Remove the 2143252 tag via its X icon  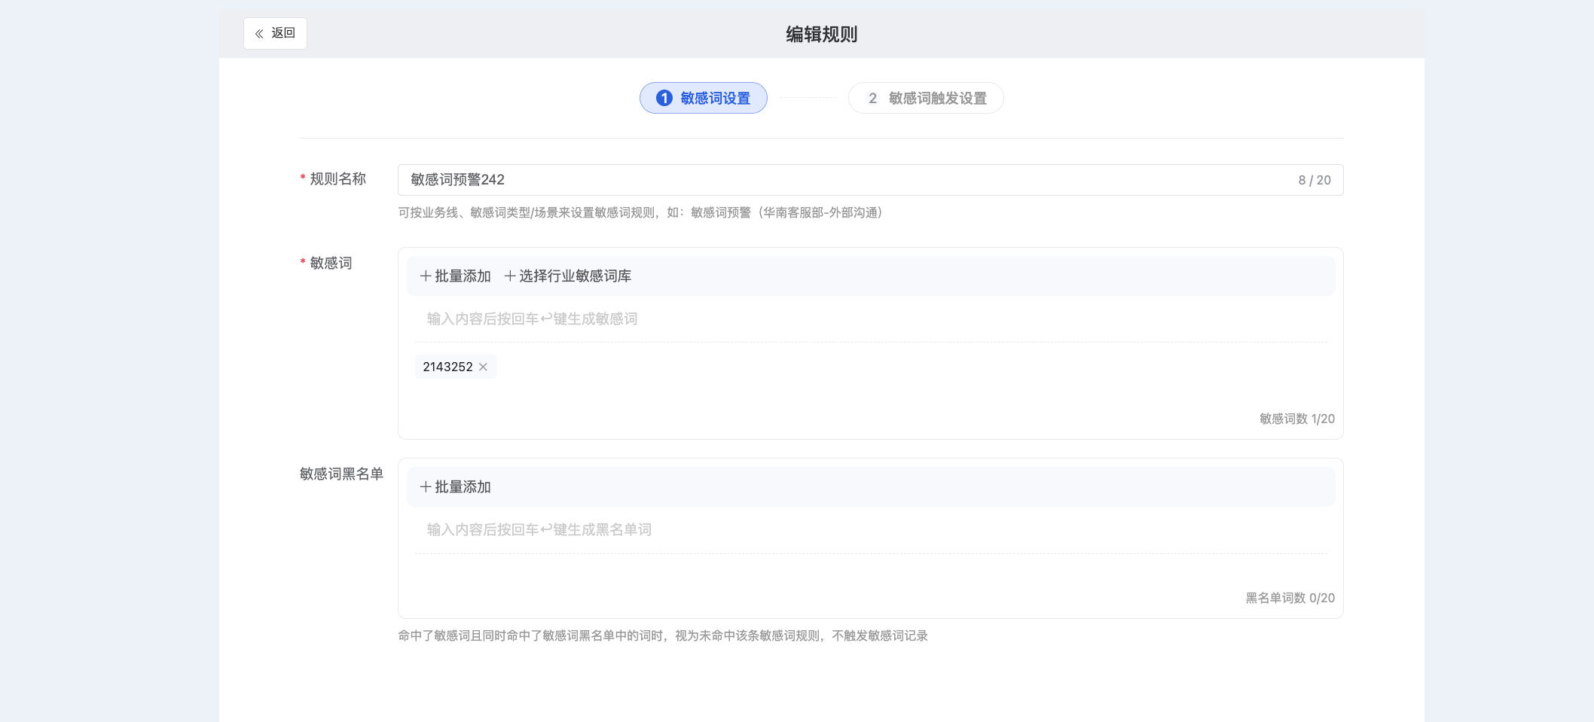click(483, 367)
